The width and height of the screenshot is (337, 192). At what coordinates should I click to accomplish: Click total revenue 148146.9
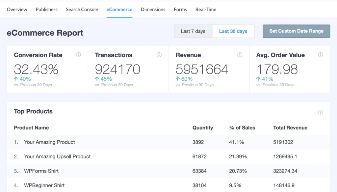(x=284, y=185)
